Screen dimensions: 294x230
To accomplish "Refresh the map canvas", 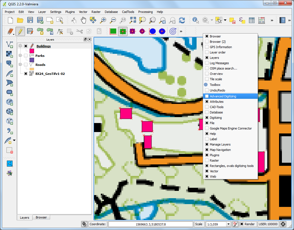I will click(182, 20).
